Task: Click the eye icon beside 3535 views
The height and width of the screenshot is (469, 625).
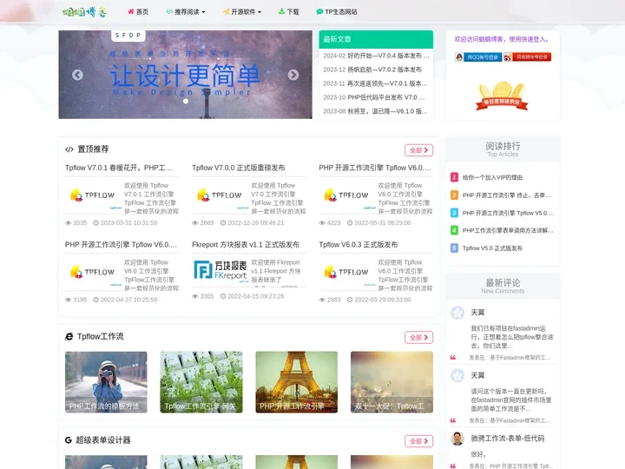Action: pyautogui.click(x=69, y=223)
